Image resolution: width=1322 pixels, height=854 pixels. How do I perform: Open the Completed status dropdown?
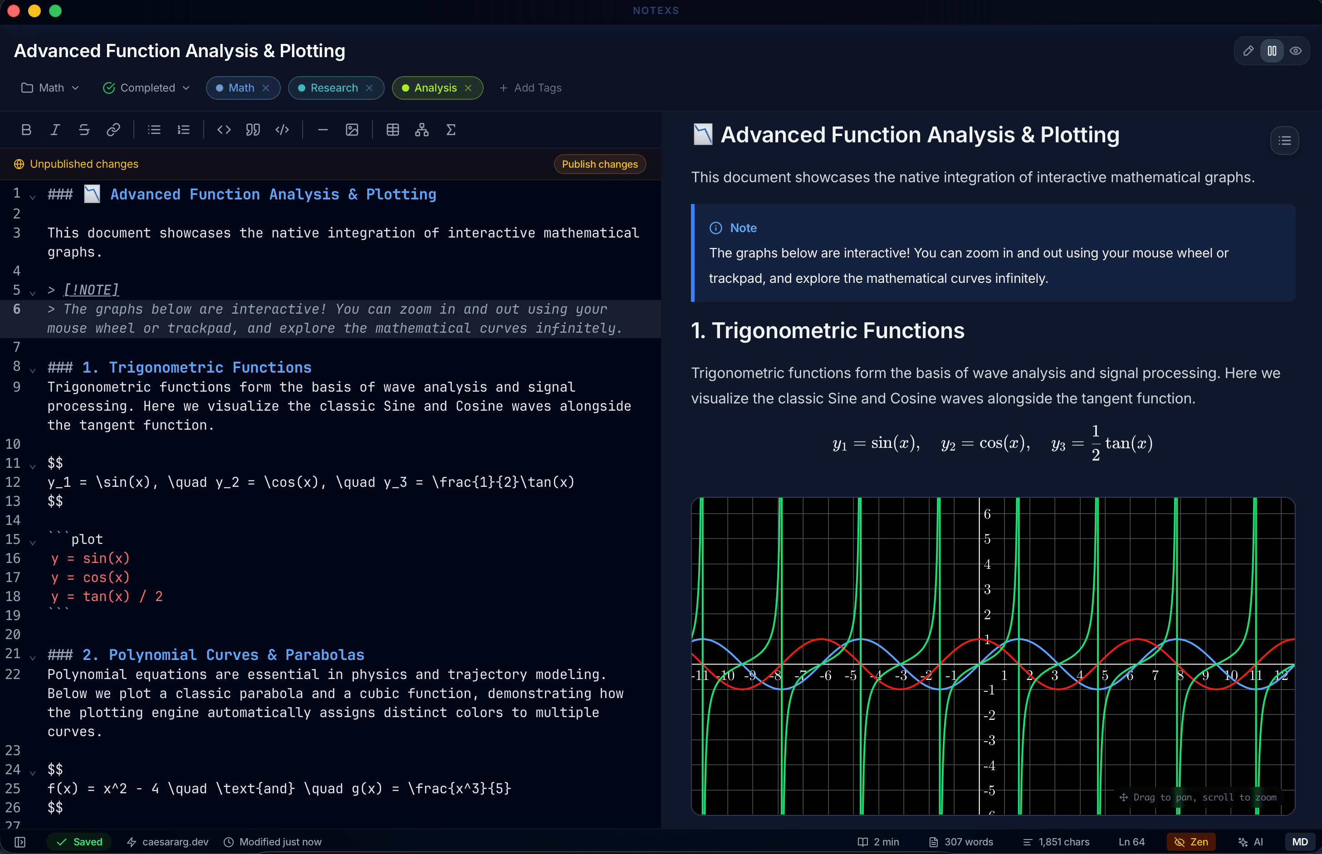[147, 88]
